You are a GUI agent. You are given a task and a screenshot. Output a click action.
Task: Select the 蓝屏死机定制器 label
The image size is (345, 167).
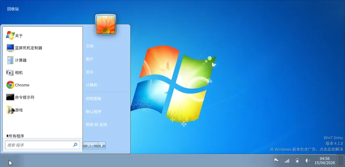pos(29,48)
